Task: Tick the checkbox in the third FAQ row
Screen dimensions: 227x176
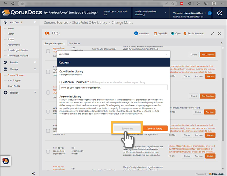Action: (48, 92)
